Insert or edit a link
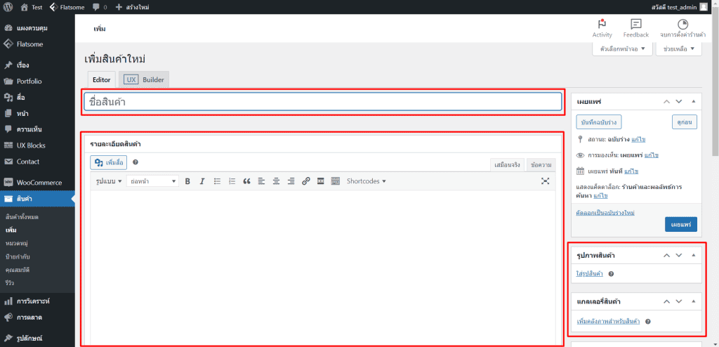719x347 pixels. (x=306, y=181)
